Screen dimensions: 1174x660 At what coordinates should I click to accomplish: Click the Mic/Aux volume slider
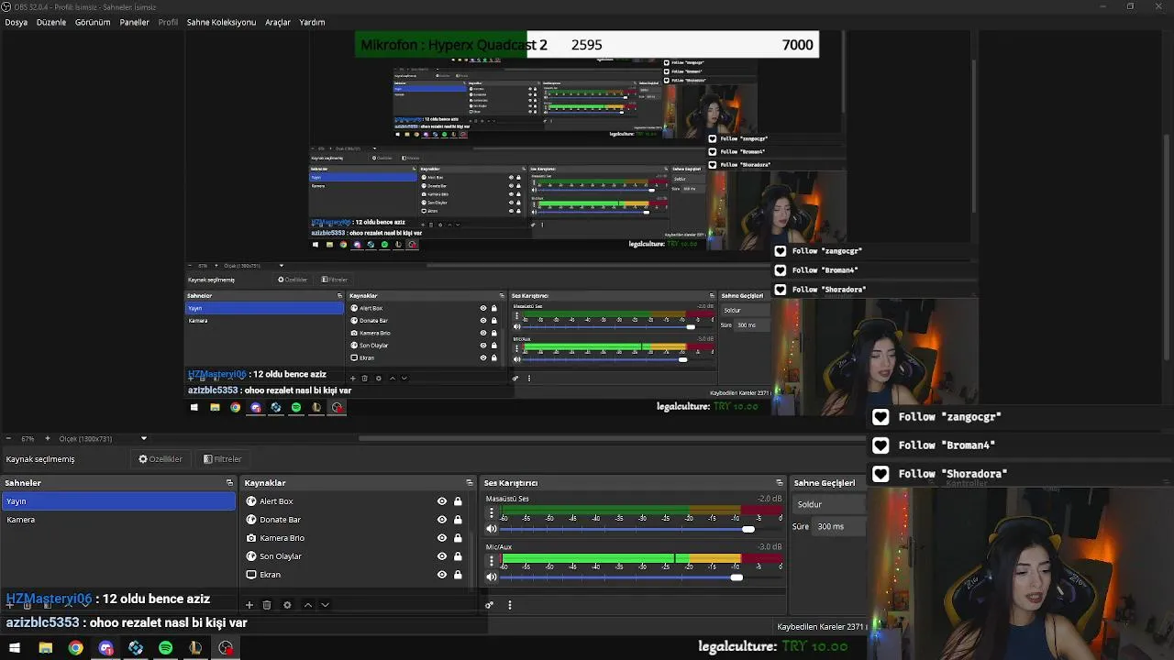(x=641, y=577)
